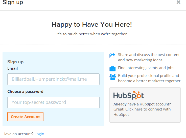Screen dimensions: 186x138
Task: Focus the Email input field
Action: [x=53, y=79]
